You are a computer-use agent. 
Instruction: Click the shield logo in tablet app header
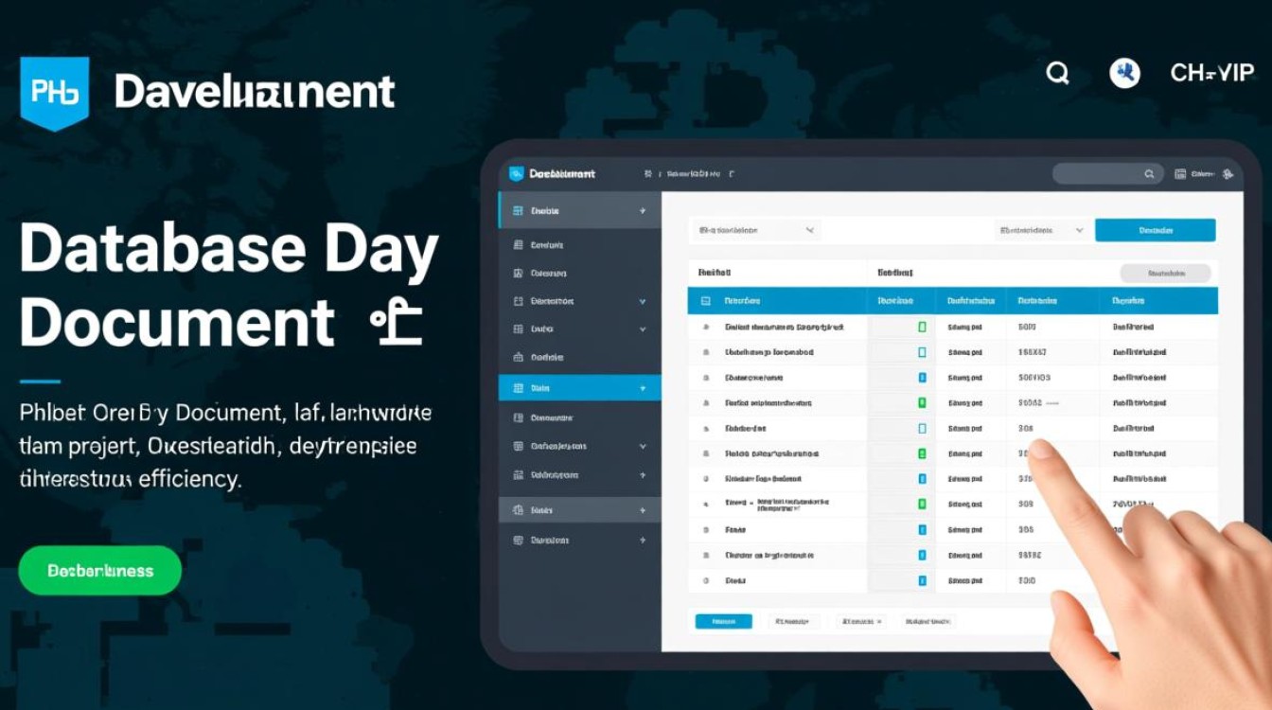[x=516, y=173]
